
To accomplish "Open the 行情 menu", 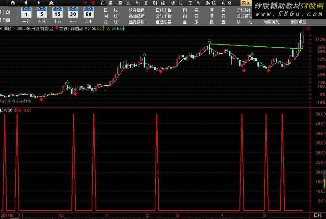I will 89,3.
